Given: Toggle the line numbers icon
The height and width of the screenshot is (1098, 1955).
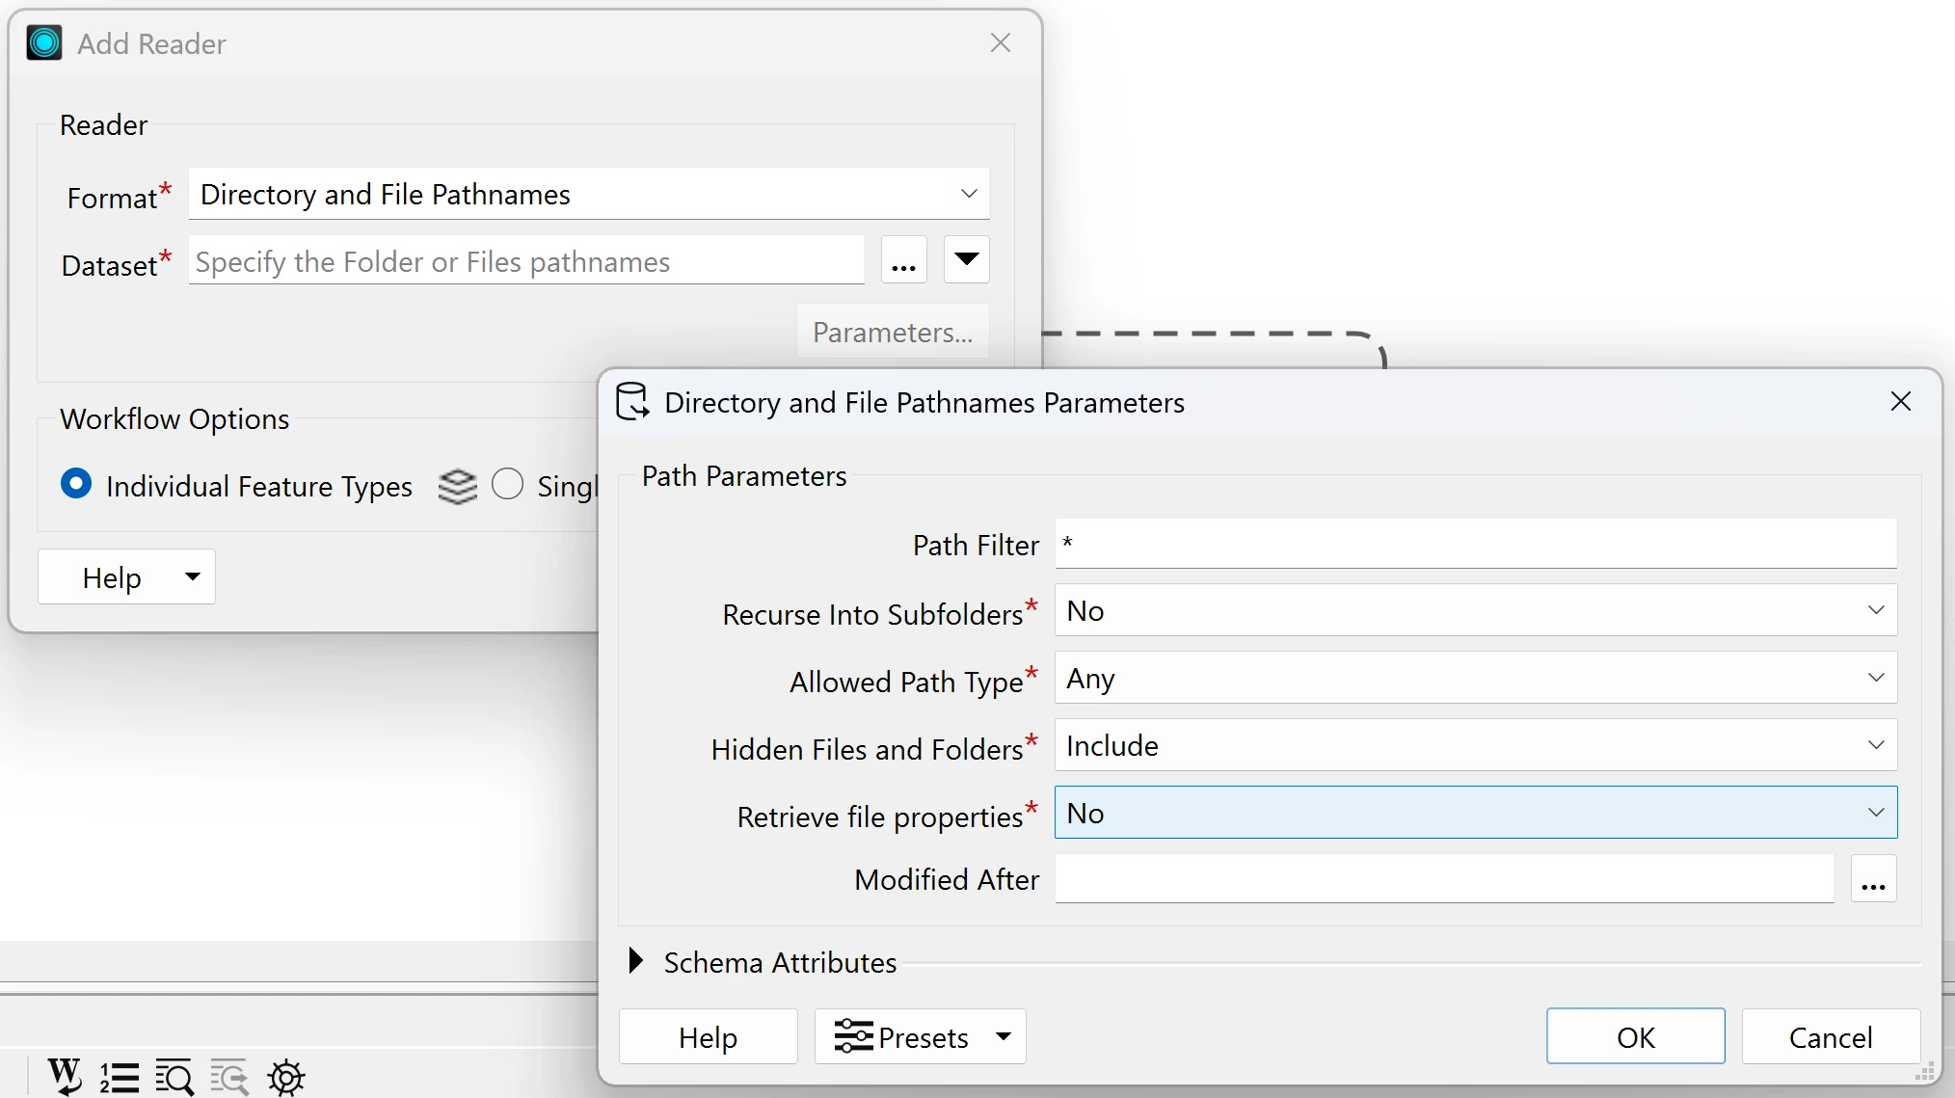Looking at the screenshot, I should point(120,1077).
